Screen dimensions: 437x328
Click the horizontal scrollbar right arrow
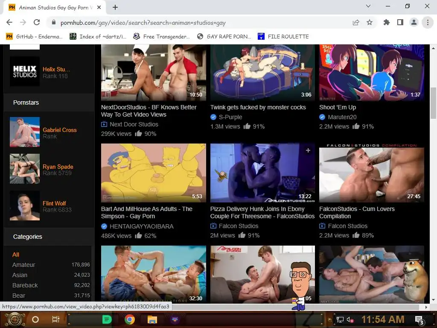click(x=426, y=307)
